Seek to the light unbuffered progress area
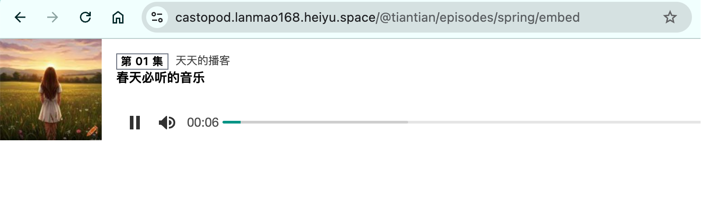 554,122
